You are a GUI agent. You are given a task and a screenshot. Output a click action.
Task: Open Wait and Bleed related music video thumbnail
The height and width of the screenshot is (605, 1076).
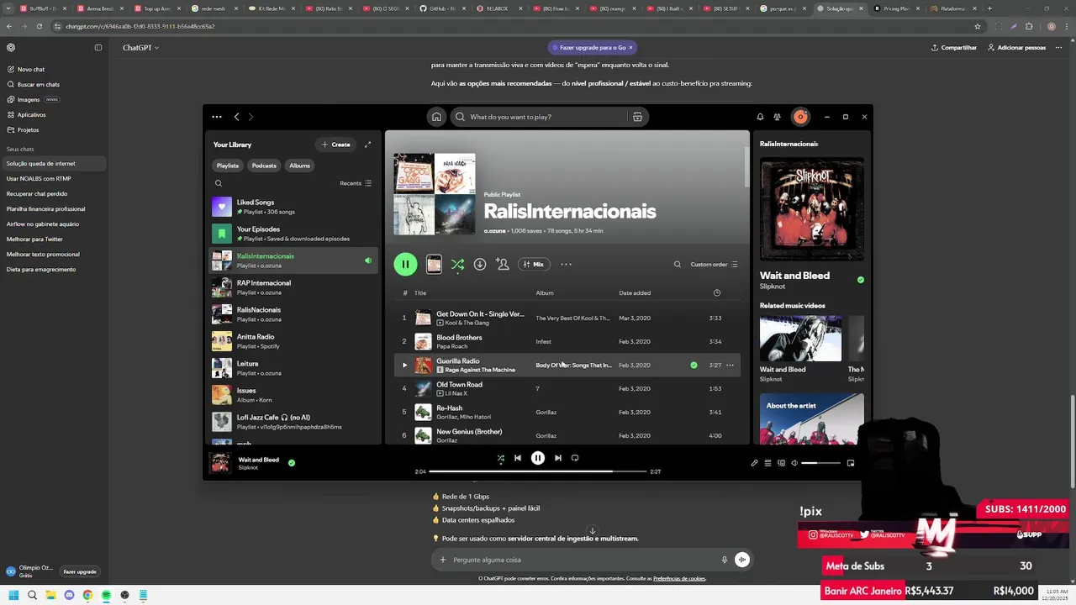(800, 339)
